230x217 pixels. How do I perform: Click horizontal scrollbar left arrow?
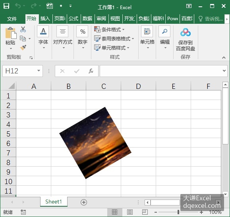pos(147,202)
